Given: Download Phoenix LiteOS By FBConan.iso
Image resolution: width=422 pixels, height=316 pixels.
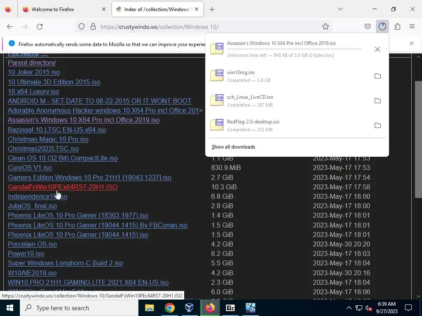Looking at the screenshot, I should pyautogui.click(x=98, y=225).
